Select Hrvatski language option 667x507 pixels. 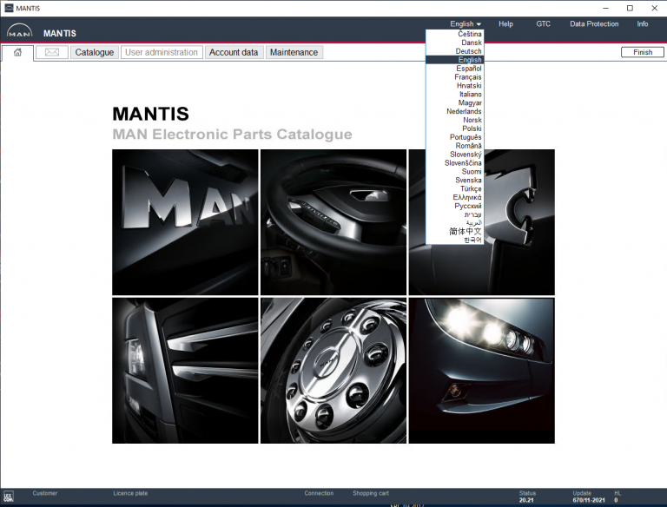pyautogui.click(x=455, y=85)
